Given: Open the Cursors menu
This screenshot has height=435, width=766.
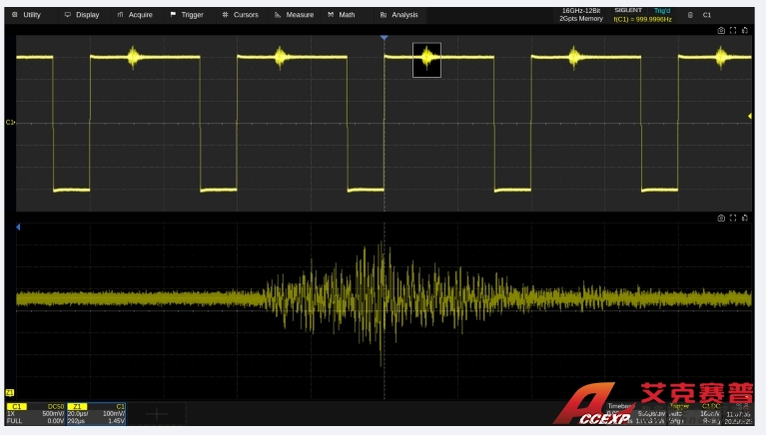Looking at the screenshot, I should coord(240,15).
